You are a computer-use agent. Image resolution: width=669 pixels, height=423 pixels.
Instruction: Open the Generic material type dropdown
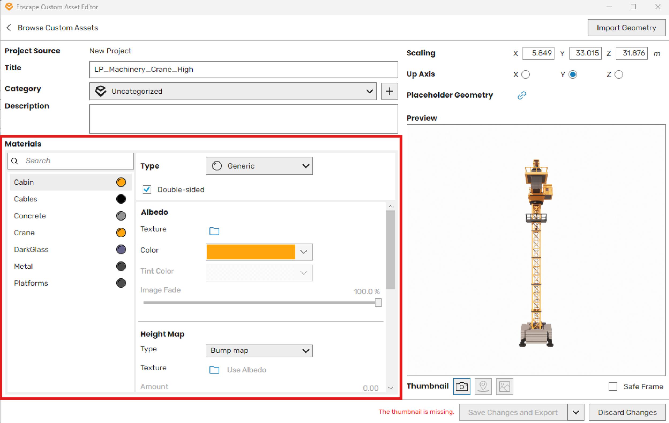(x=259, y=166)
